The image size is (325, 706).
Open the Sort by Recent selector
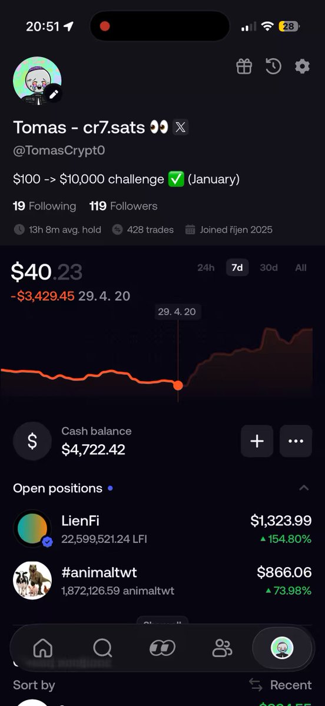click(x=280, y=685)
